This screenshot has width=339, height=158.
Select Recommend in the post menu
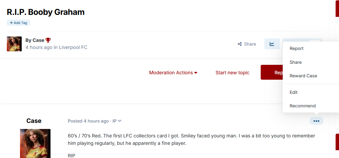point(303,106)
